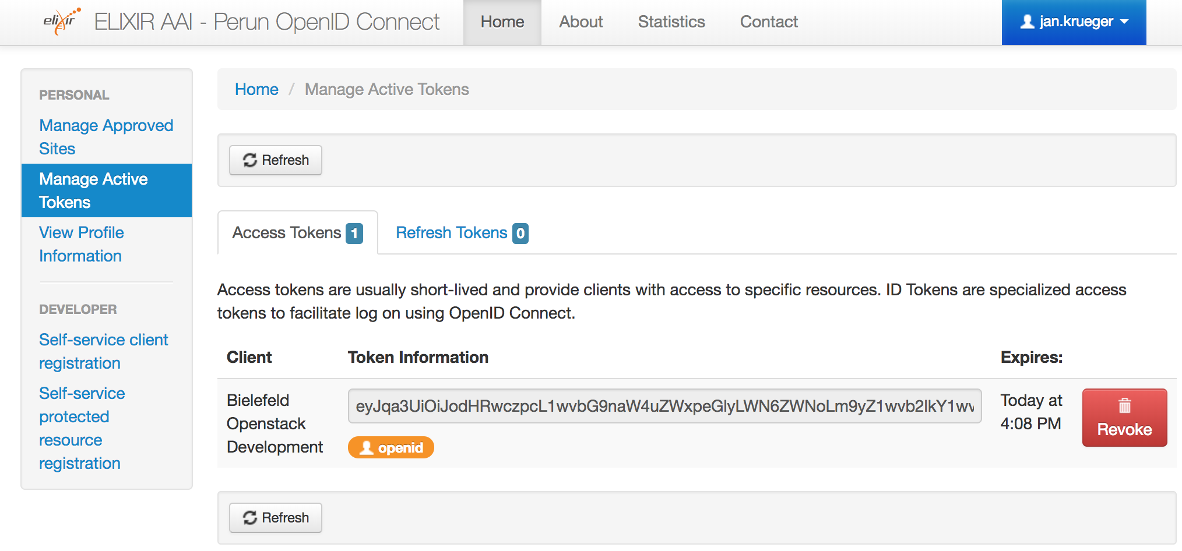The image size is (1182, 551).
Task: Click the Home breadcrumb link
Action: [x=256, y=89]
